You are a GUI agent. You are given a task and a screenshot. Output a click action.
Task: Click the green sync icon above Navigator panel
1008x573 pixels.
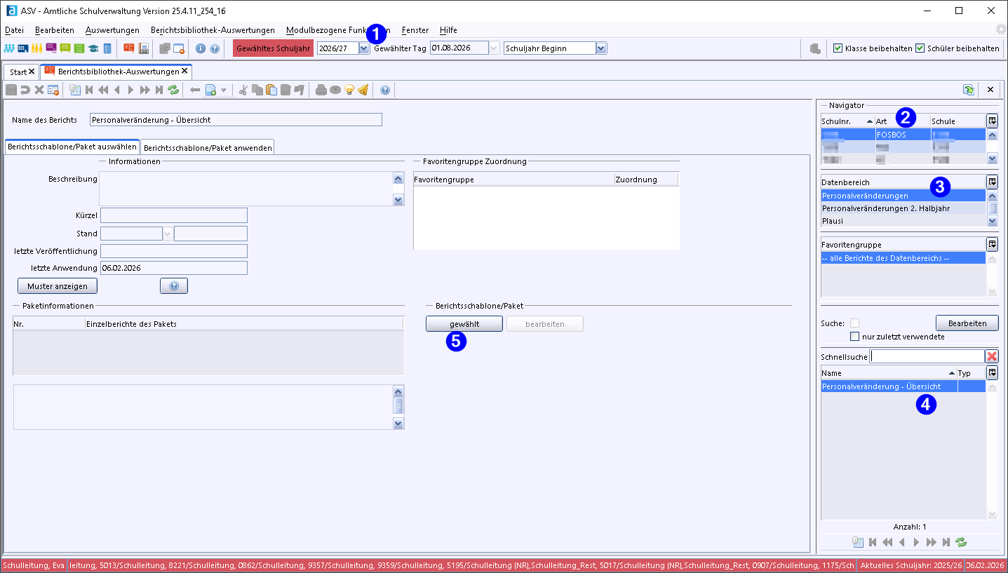coord(969,90)
